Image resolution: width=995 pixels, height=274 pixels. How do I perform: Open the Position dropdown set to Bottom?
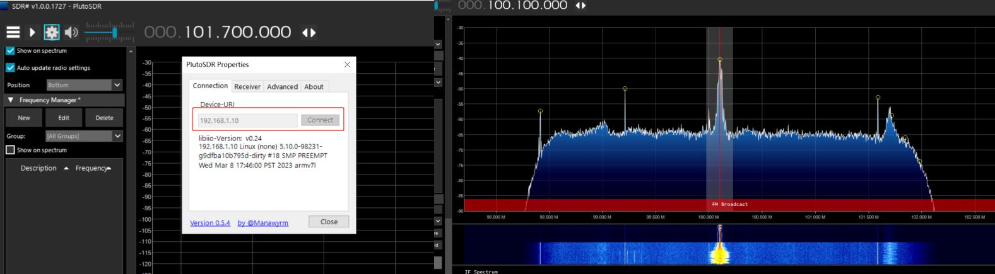117,85
